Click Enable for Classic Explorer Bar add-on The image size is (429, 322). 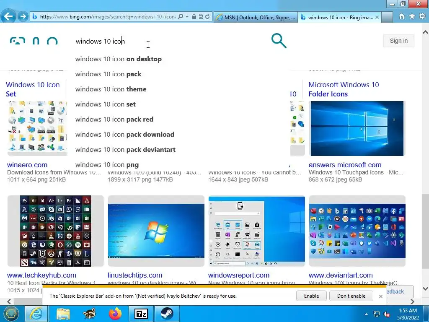point(311,296)
